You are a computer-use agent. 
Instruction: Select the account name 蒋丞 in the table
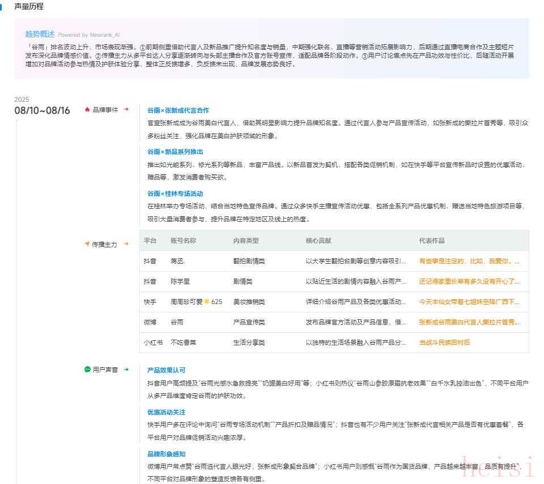click(x=177, y=261)
